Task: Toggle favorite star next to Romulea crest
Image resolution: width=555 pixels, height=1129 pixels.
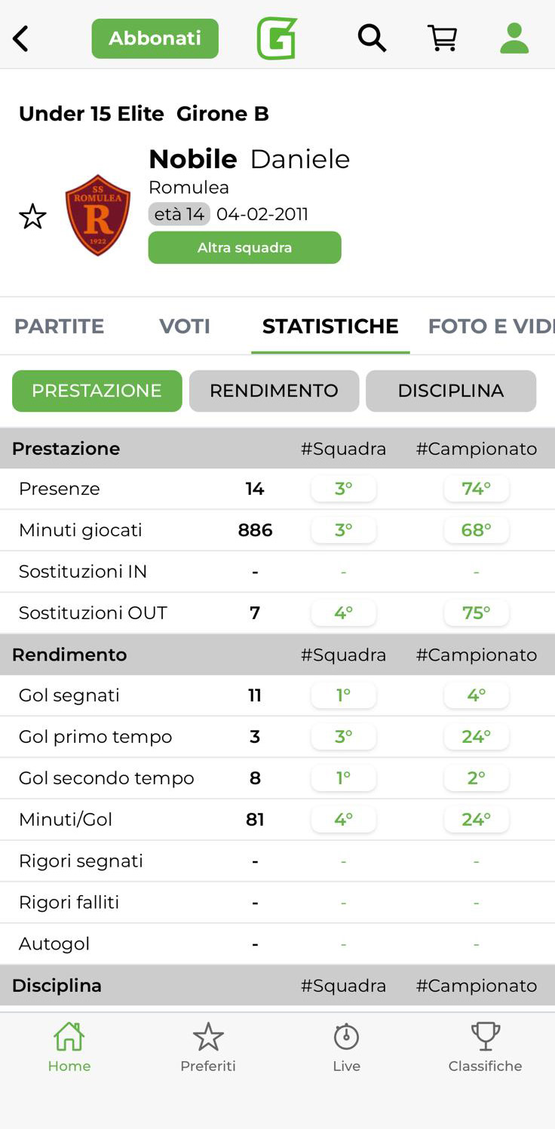Action: (x=32, y=216)
